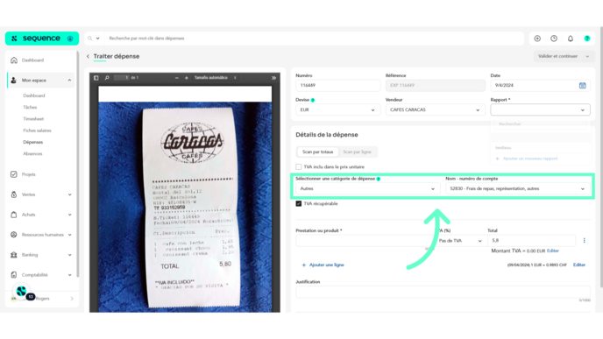
Task: Open the PDF zoom Tamaño automático selector
Action: (215, 78)
